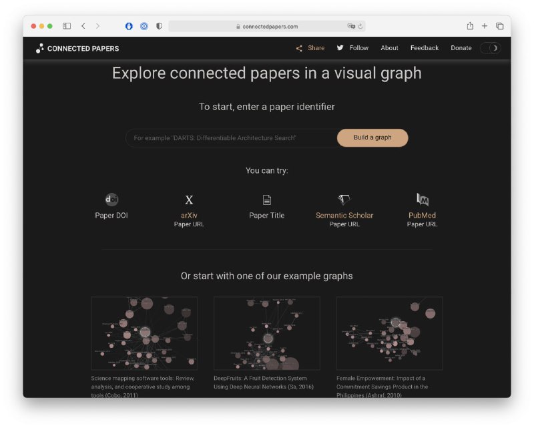Click the blue circular extension icon
This screenshot has width=534, height=428.
click(129, 26)
